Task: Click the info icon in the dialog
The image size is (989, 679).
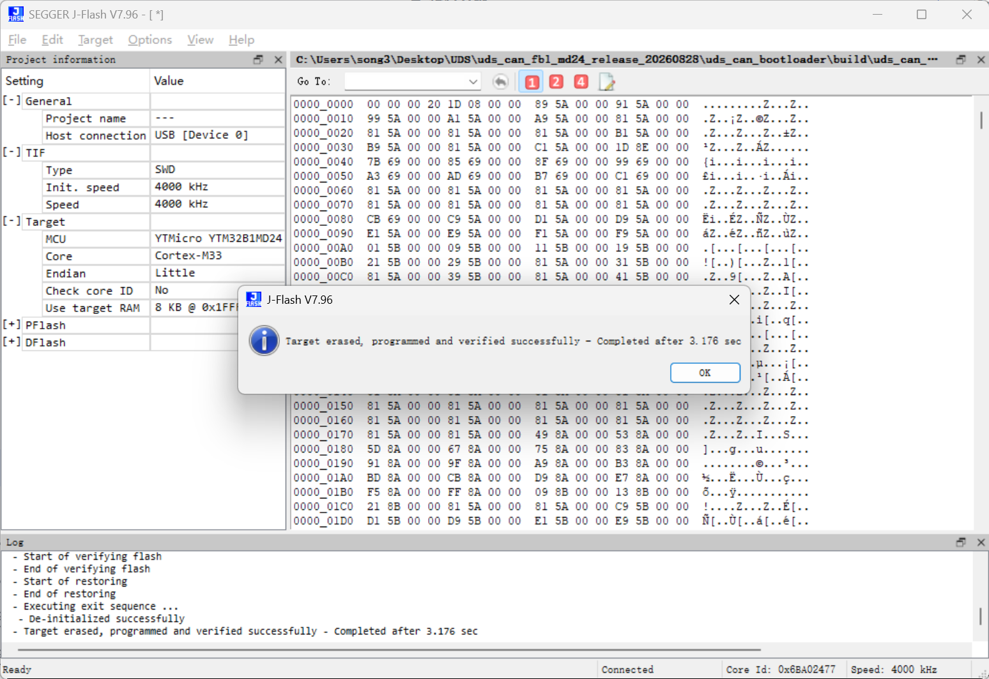Action: pos(264,341)
